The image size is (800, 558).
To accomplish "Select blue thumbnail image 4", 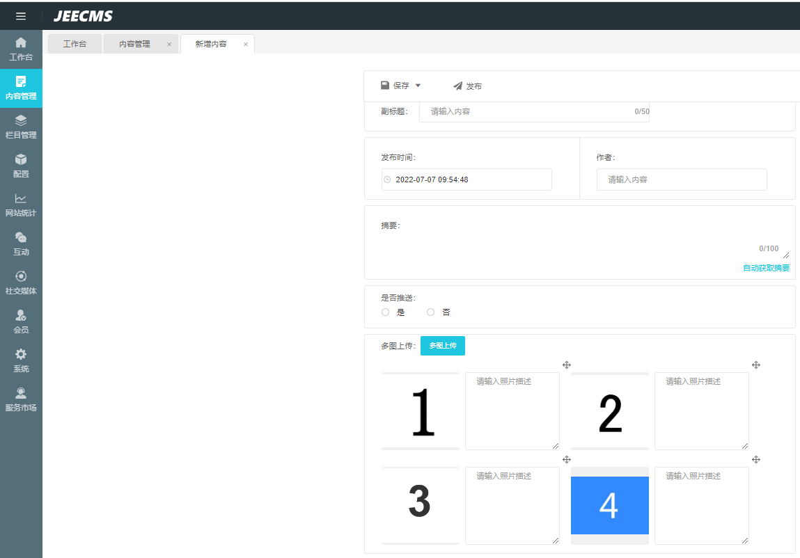I will click(610, 505).
